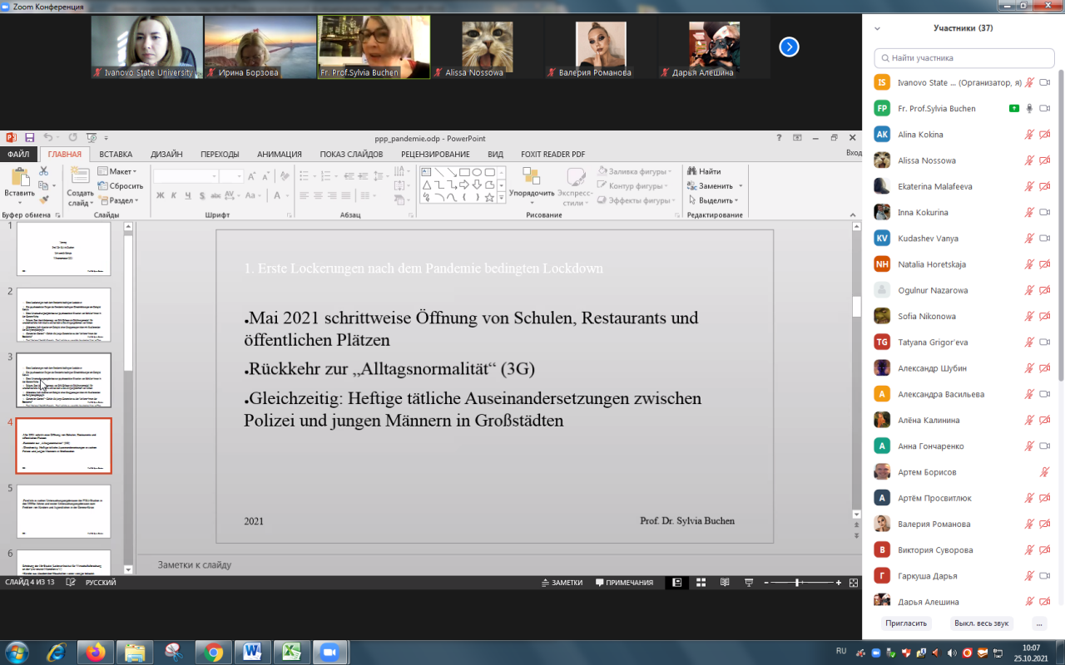
Task: Start slideshow from the status bar icon
Action: [x=749, y=583]
